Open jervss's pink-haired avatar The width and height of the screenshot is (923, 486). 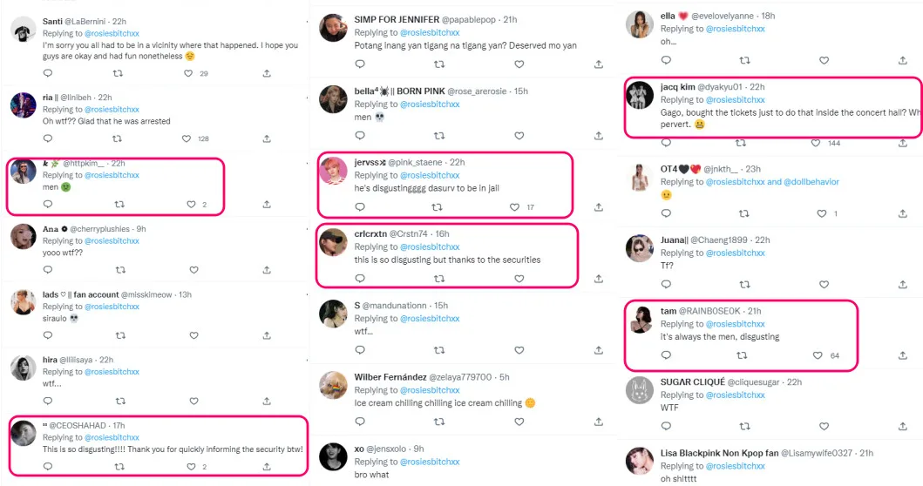pyautogui.click(x=334, y=171)
